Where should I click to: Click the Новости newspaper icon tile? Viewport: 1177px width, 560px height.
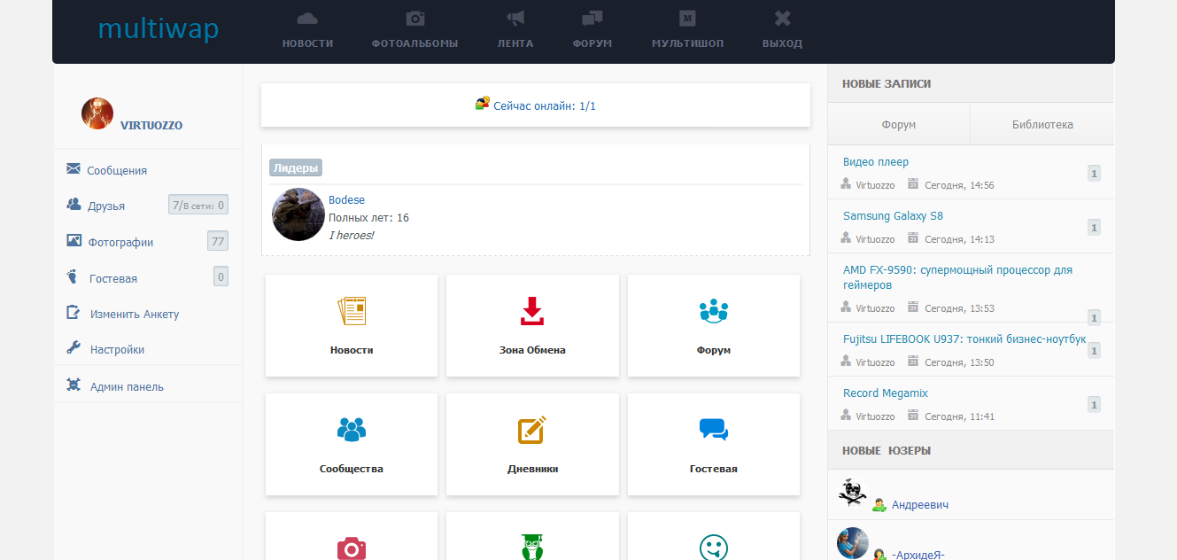click(x=352, y=312)
